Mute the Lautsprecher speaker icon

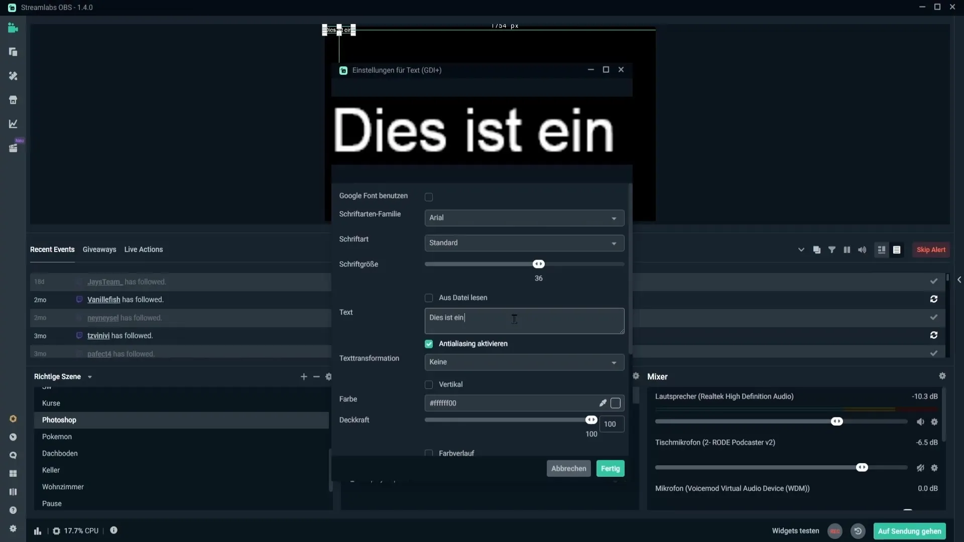pos(920,422)
